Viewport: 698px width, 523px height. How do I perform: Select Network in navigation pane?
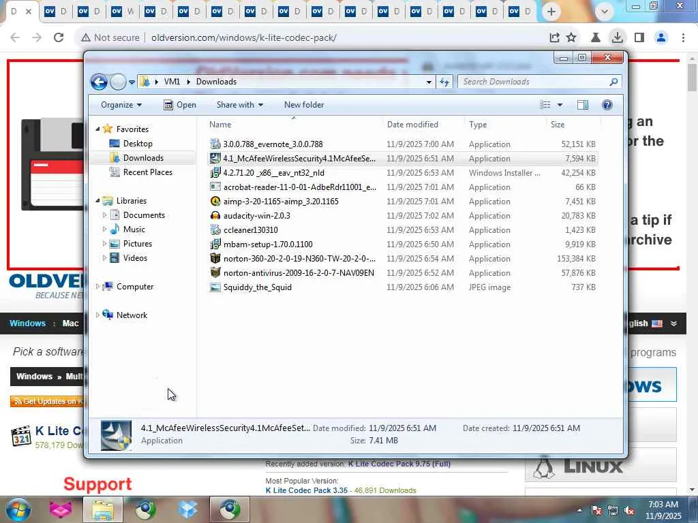(x=132, y=315)
